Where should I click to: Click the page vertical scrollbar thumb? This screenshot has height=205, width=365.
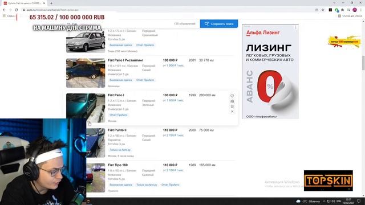[363, 63]
